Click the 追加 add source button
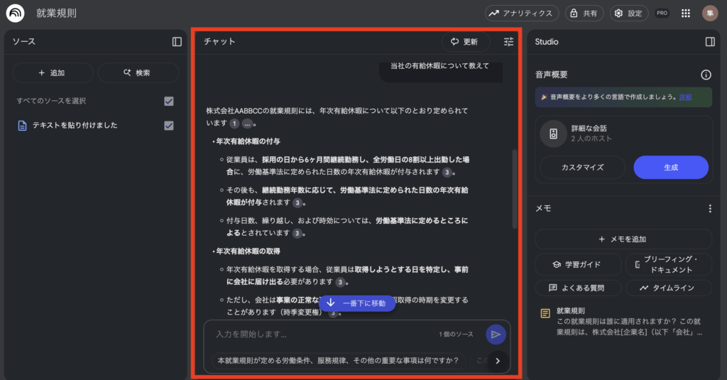Image resolution: width=727 pixels, height=380 pixels. 53,73
